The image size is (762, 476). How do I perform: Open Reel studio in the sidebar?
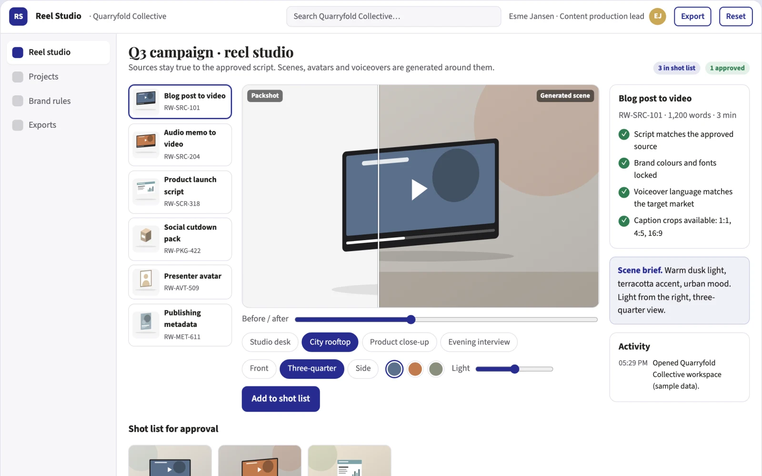pos(58,52)
